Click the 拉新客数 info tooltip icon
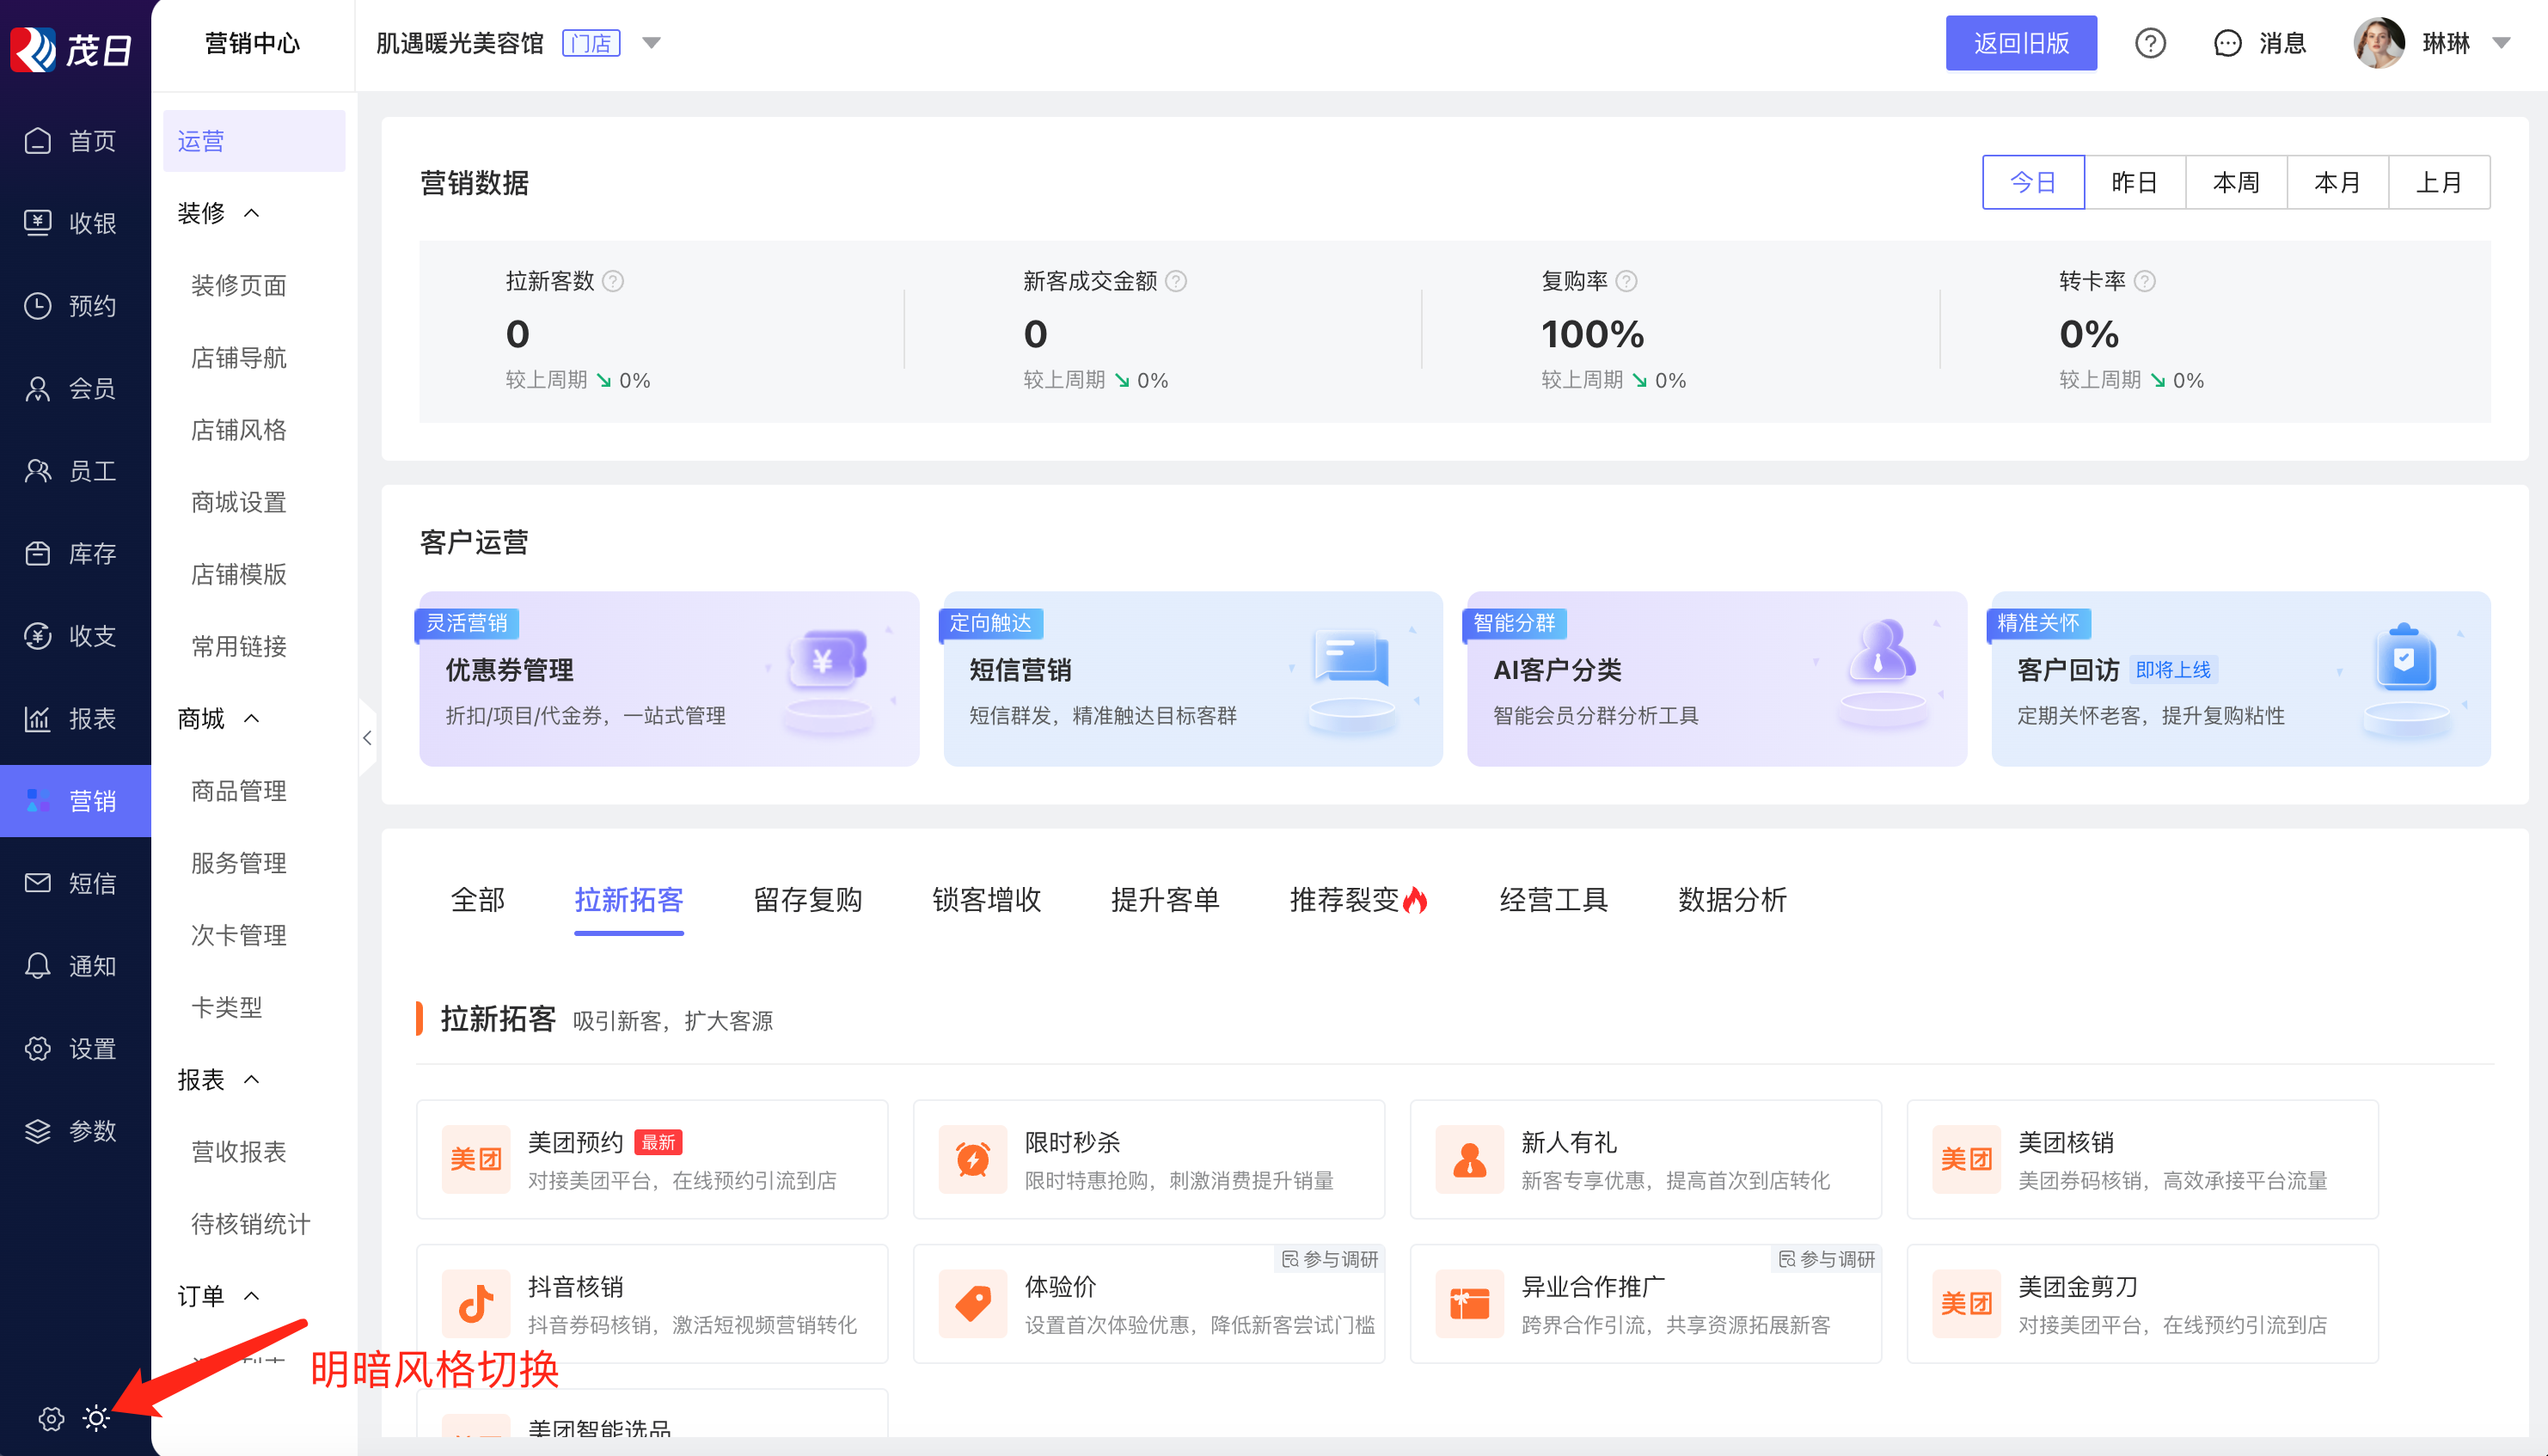Image resolution: width=2548 pixels, height=1456 pixels. point(613,281)
